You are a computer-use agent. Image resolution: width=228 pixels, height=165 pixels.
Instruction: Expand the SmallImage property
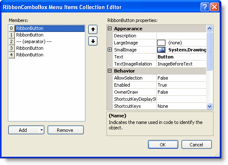click(109, 50)
